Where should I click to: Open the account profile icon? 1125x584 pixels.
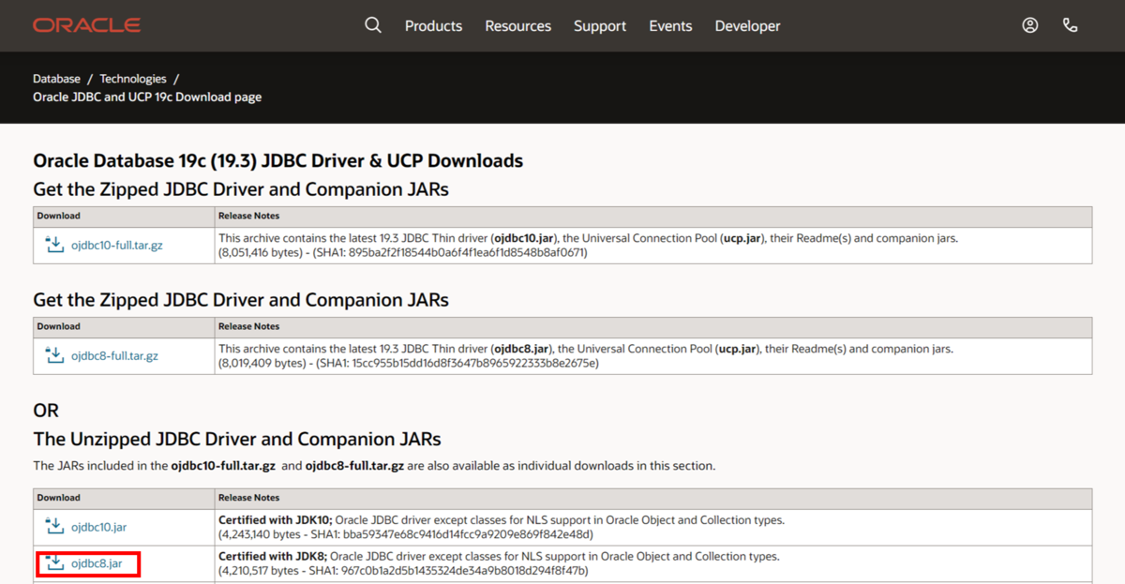click(x=1030, y=25)
